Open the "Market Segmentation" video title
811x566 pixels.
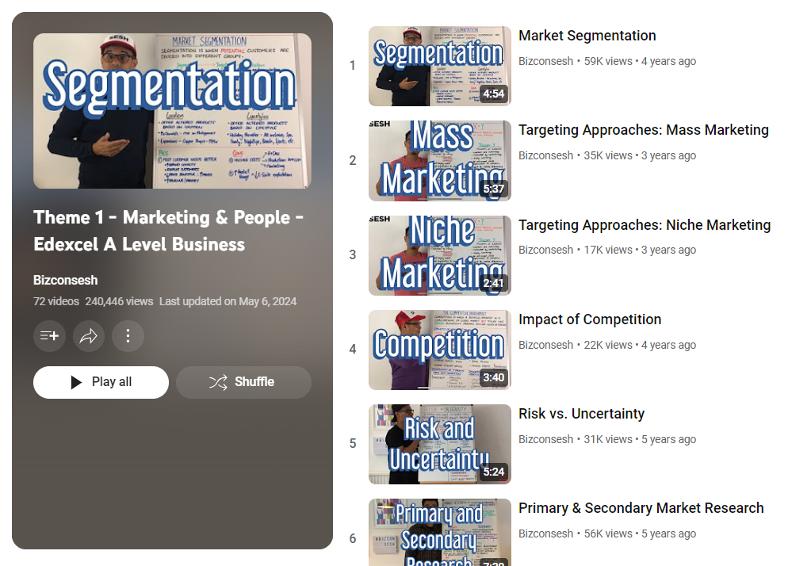coord(587,36)
